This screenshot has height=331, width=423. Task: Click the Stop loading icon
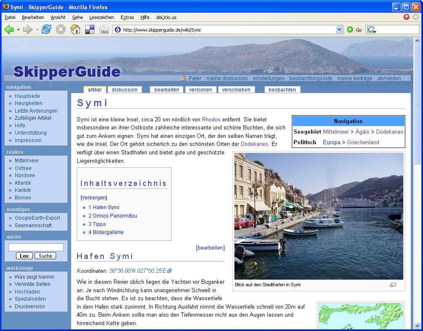61,30
